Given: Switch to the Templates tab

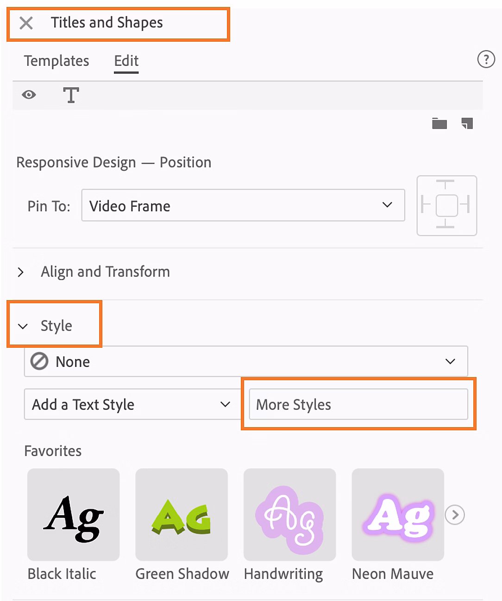Looking at the screenshot, I should click(x=56, y=61).
